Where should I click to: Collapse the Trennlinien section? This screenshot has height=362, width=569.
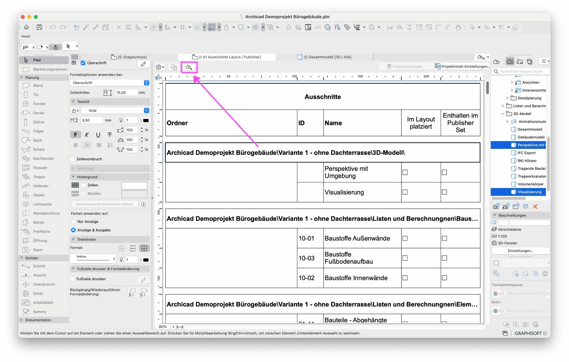[73, 239]
